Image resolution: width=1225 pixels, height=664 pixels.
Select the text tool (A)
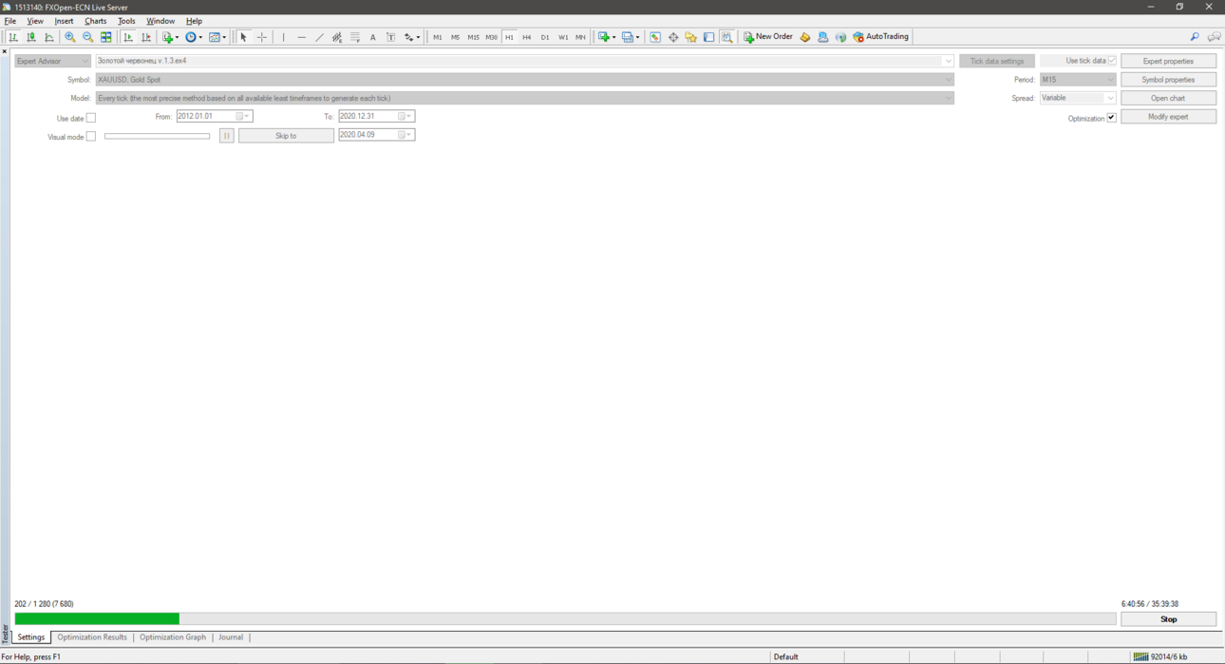(x=373, y=37)
